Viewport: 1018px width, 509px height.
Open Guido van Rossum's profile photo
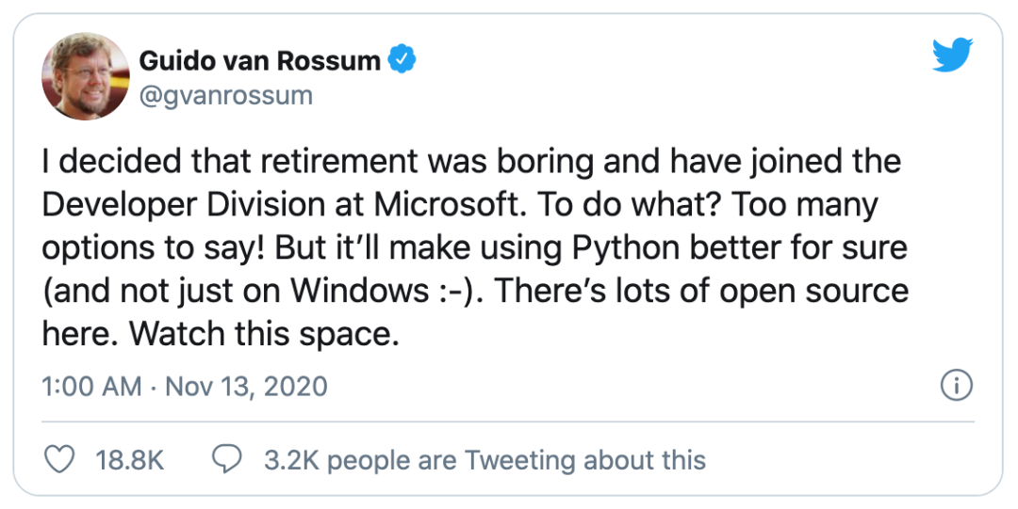tap(85, 76)
